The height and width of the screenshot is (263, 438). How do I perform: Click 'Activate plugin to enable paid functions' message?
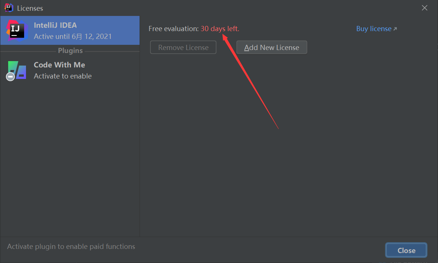point(71,247)
